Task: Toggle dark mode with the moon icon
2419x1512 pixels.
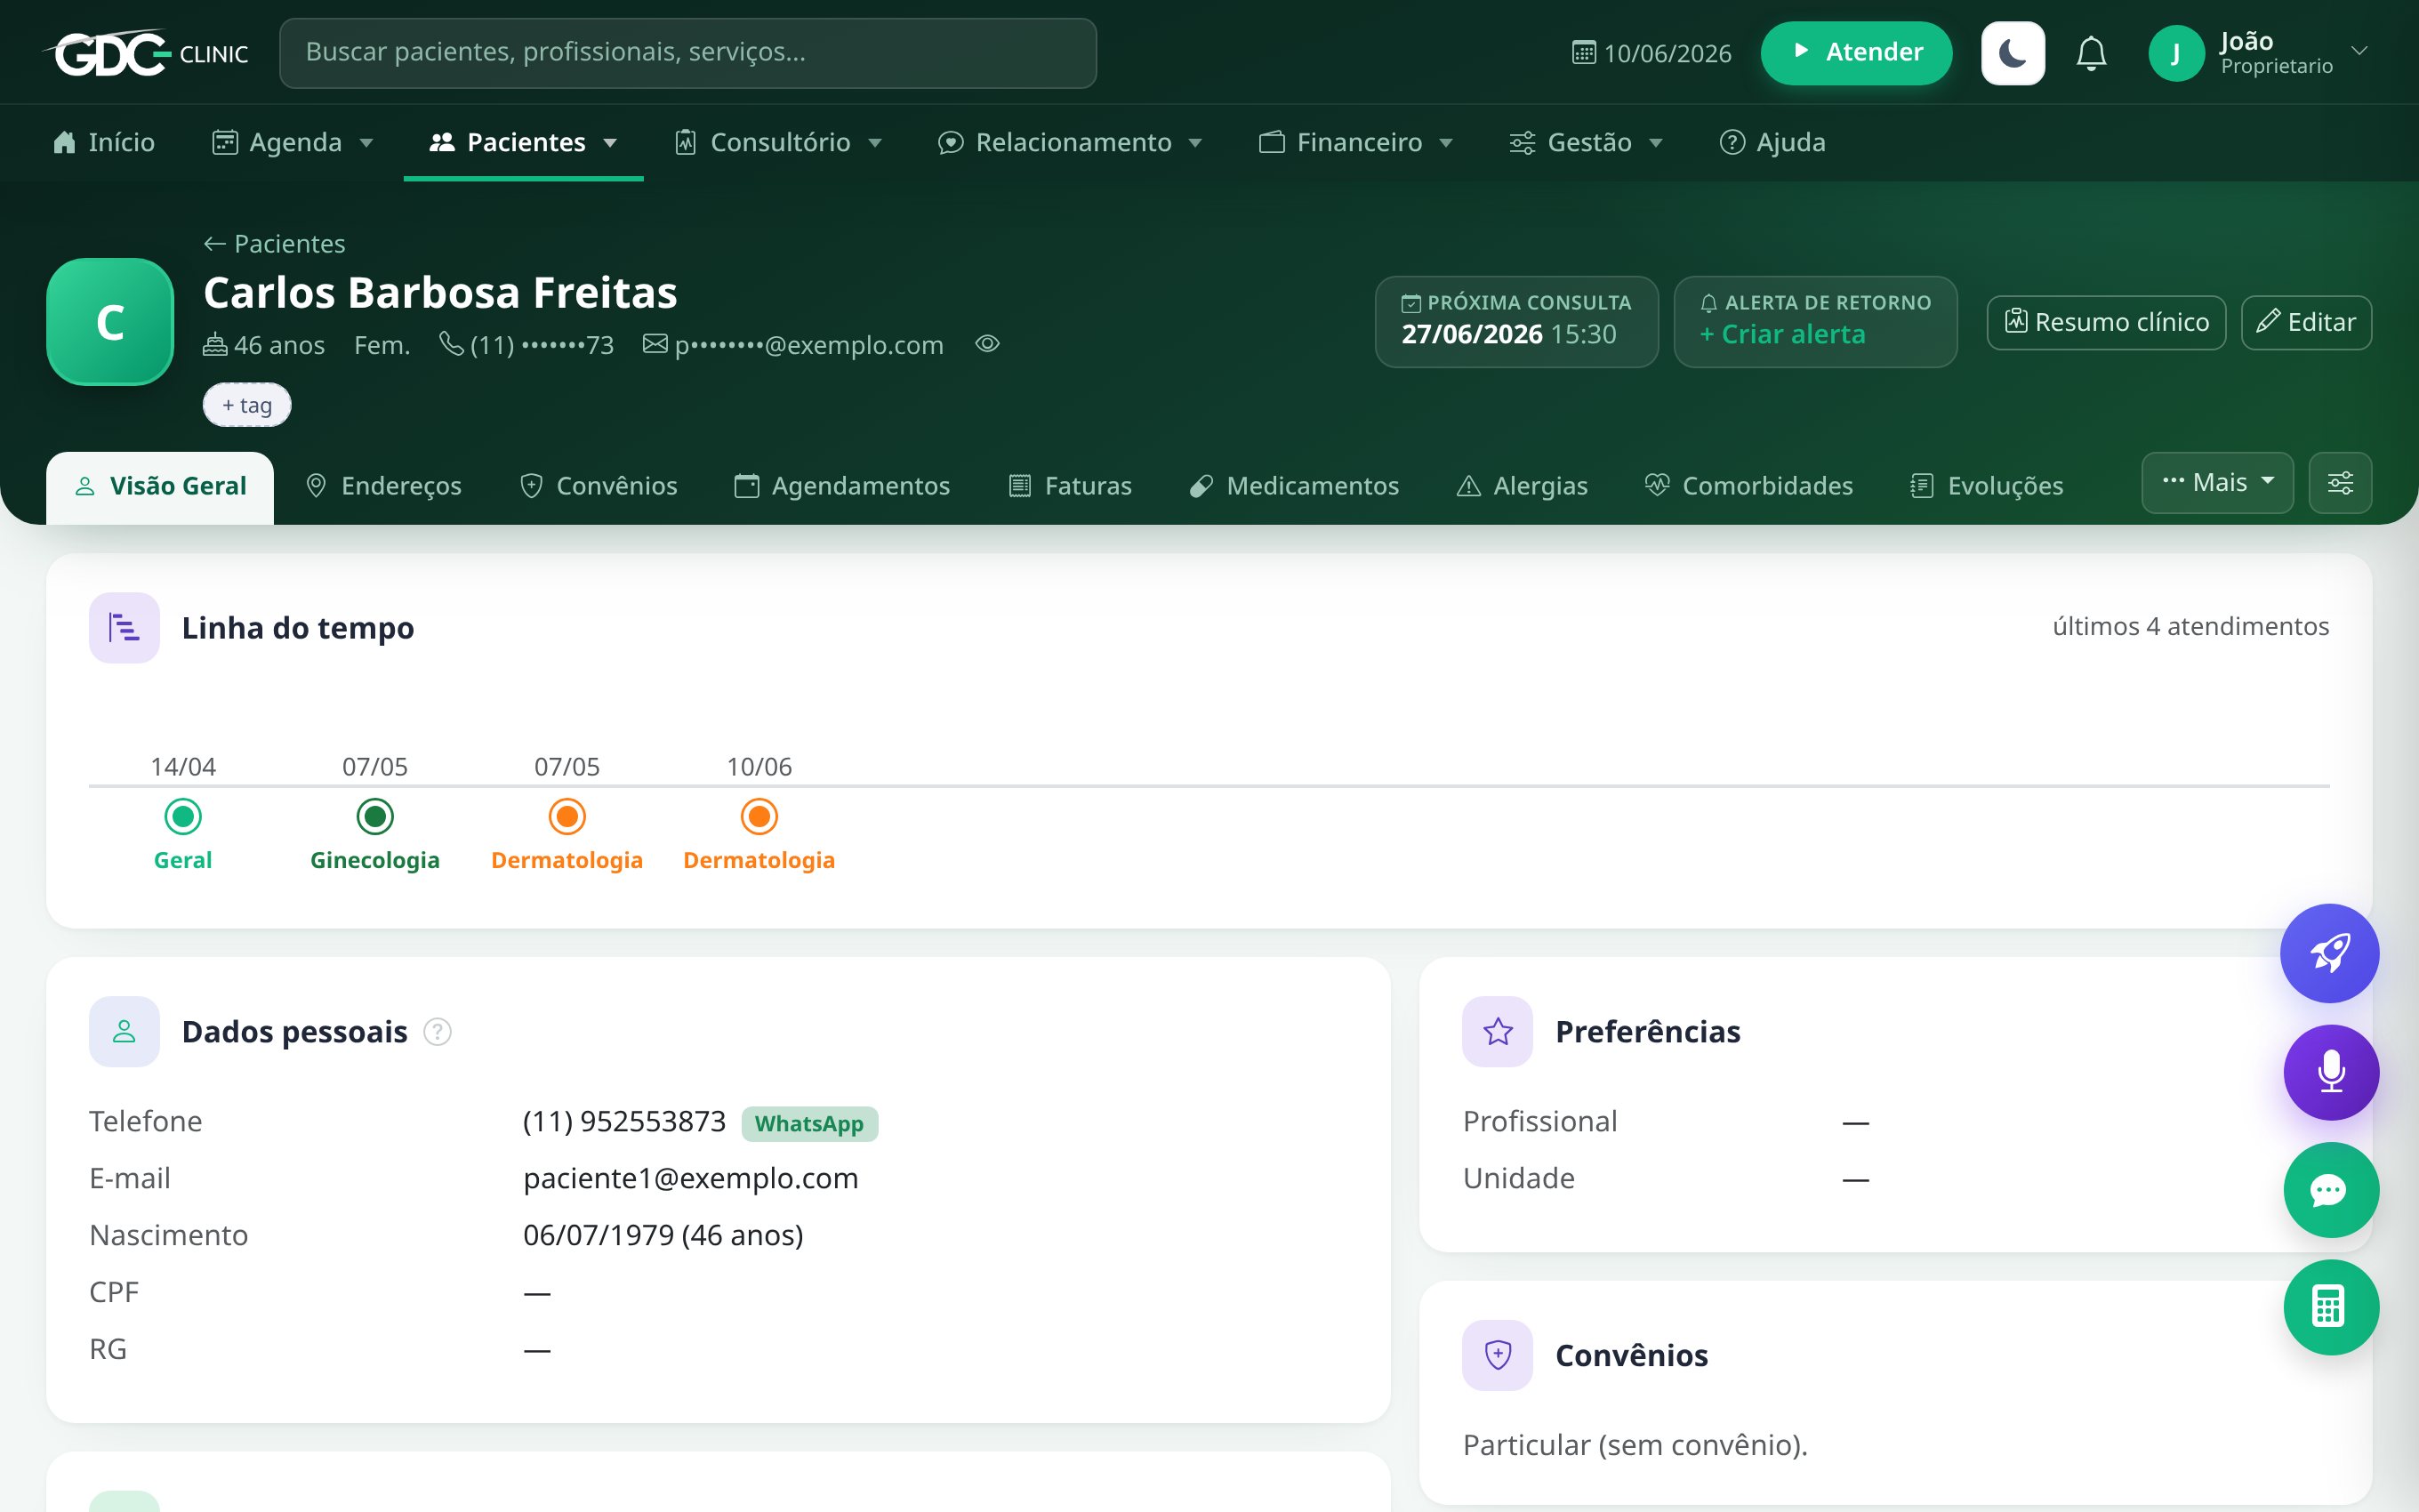Action: (2013, 53)
